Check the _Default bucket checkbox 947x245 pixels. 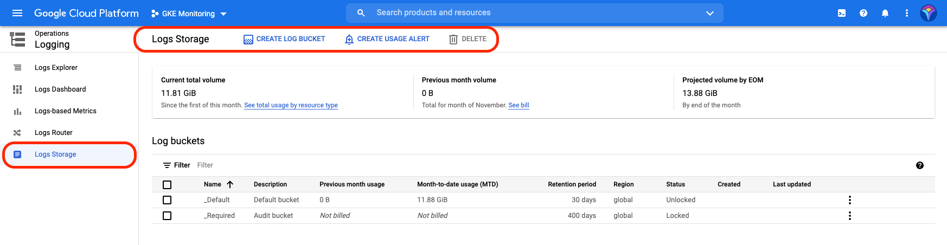167,200
